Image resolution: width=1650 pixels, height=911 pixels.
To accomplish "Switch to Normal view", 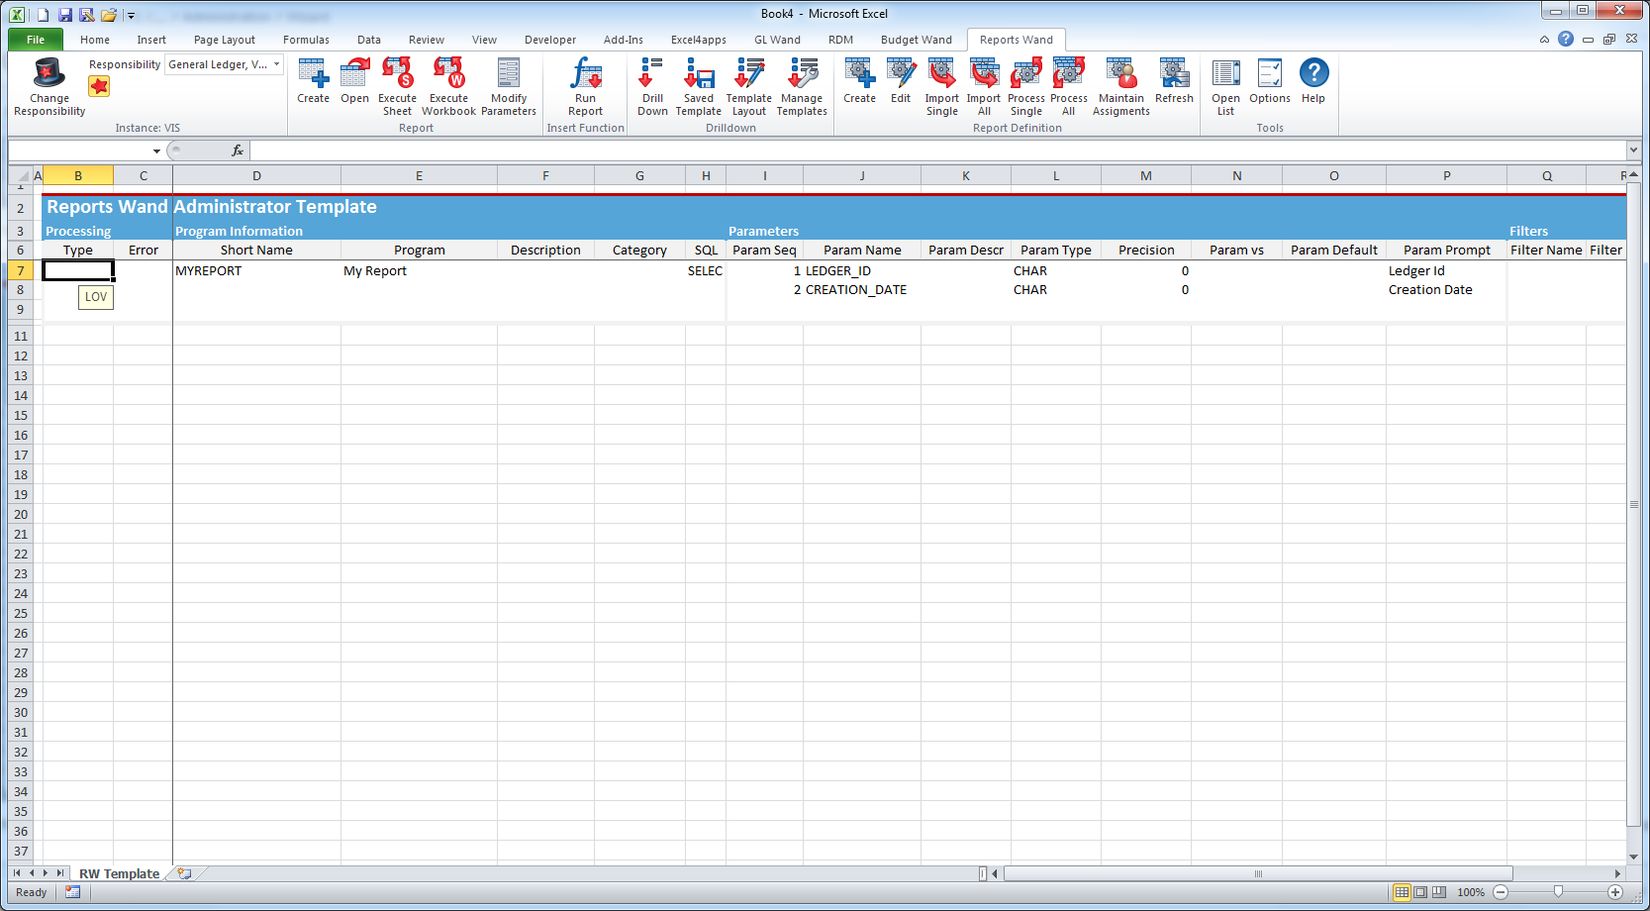I will 1402,892.
